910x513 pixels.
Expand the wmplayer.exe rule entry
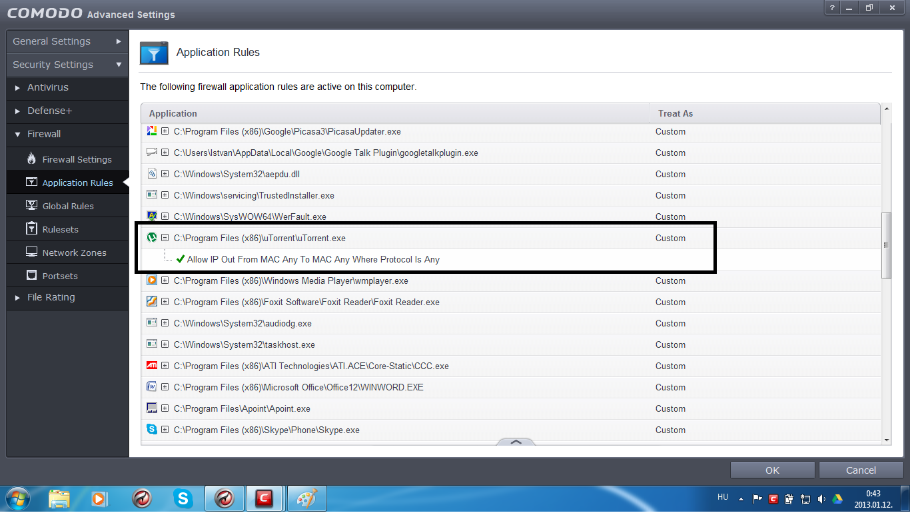(x=165, y=280)
